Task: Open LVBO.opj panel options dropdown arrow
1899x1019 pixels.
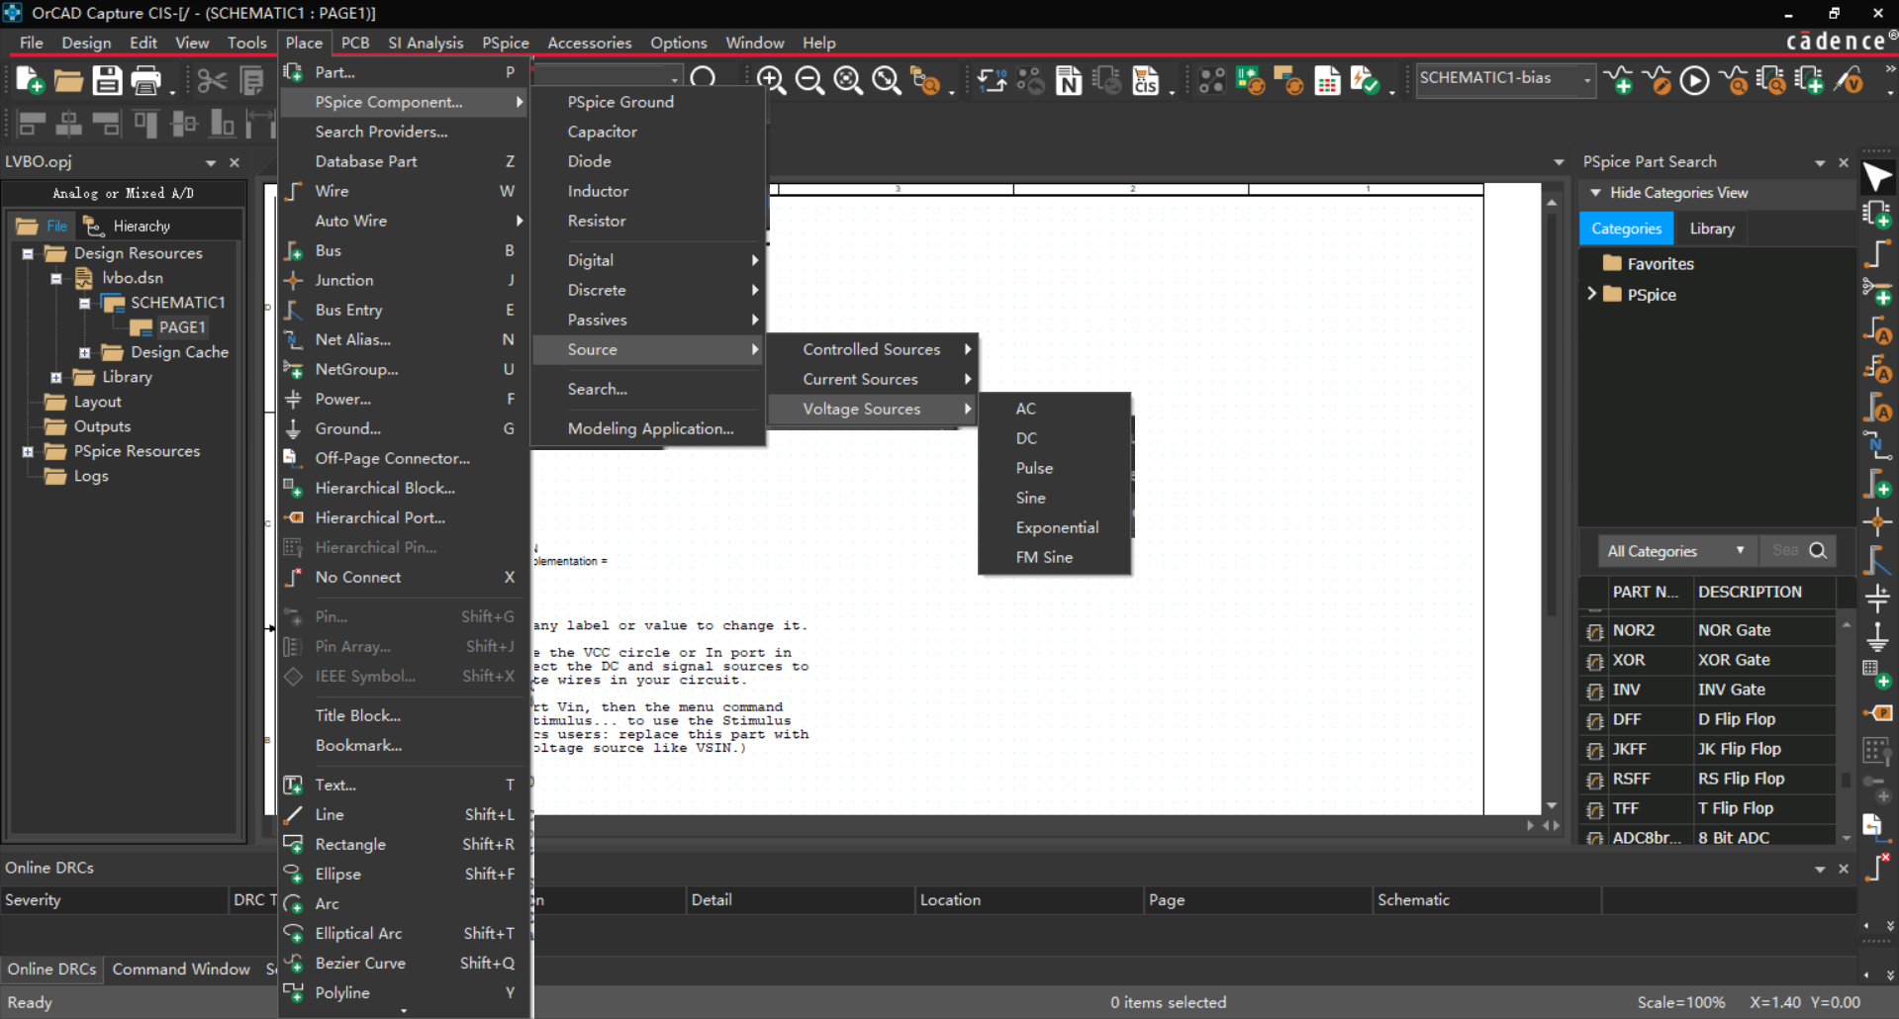Action: point(211,162)
